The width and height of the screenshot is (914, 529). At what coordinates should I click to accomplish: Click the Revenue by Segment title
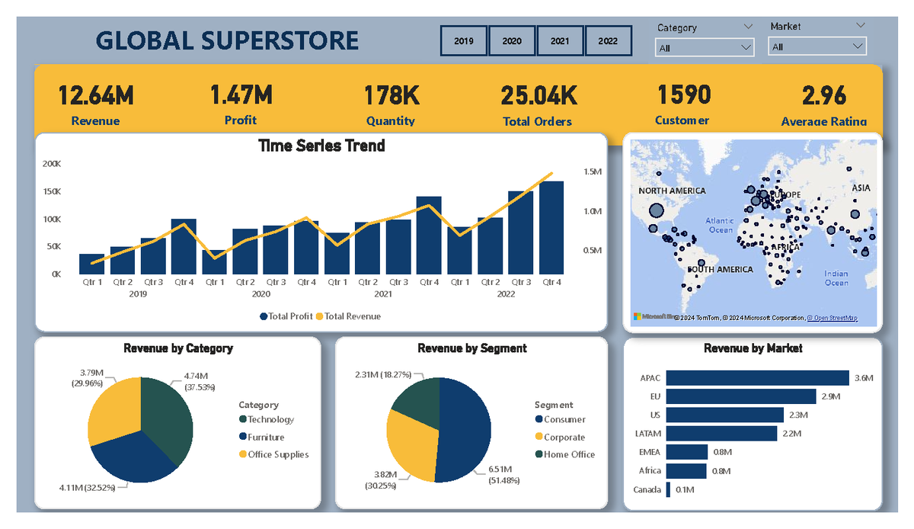click(472, 348)
